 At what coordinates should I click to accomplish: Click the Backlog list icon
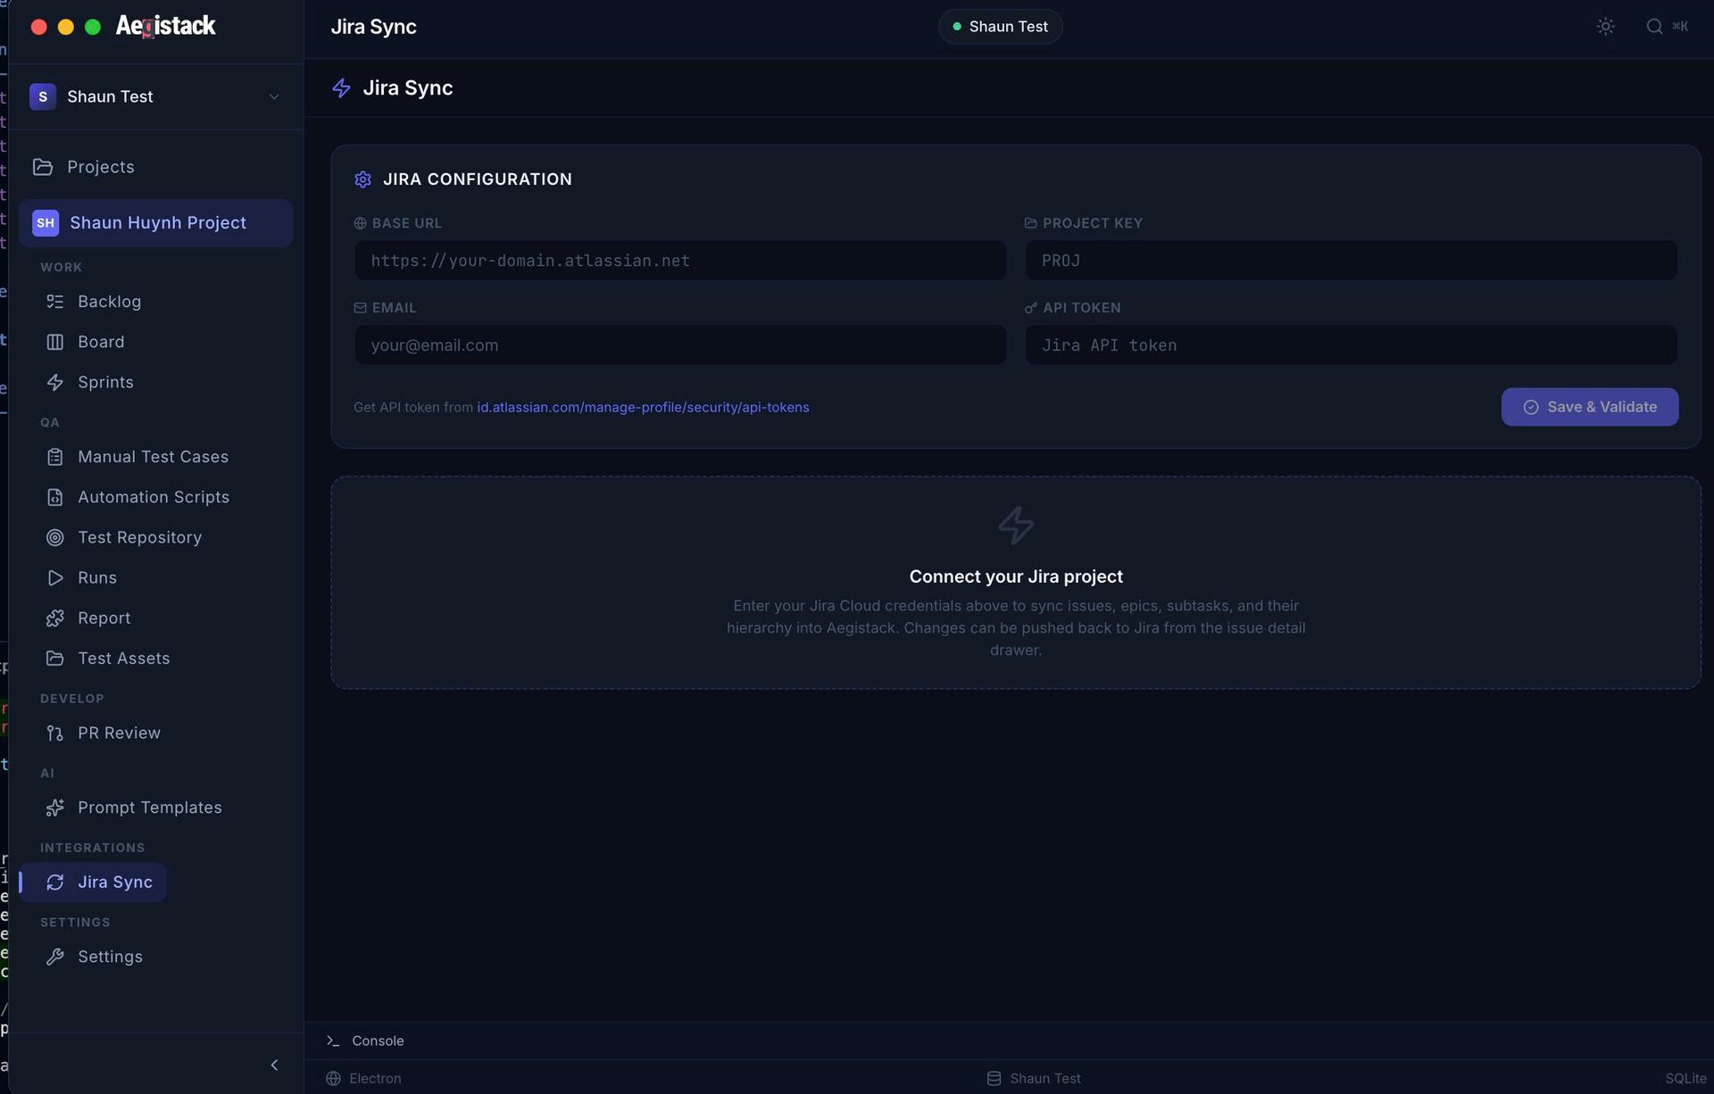point(55,302)
